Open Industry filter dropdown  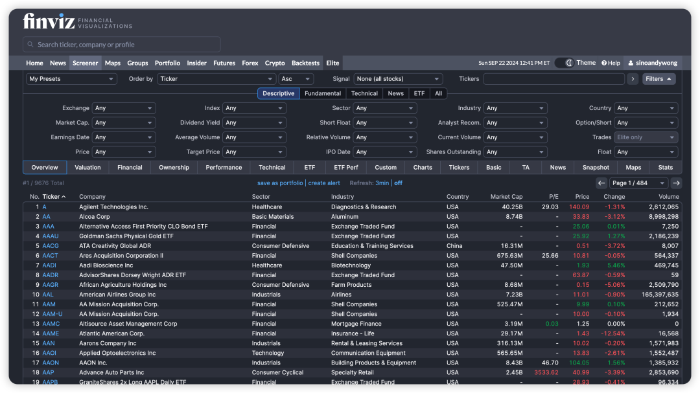516,108
